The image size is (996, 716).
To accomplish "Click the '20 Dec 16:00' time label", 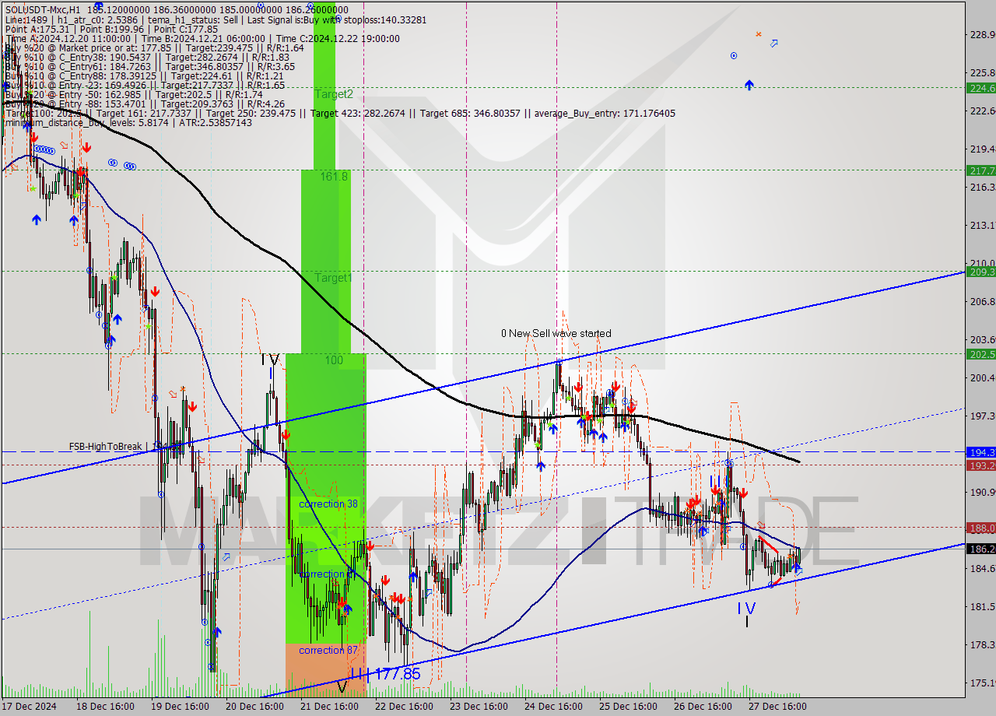I will (254, 707).
